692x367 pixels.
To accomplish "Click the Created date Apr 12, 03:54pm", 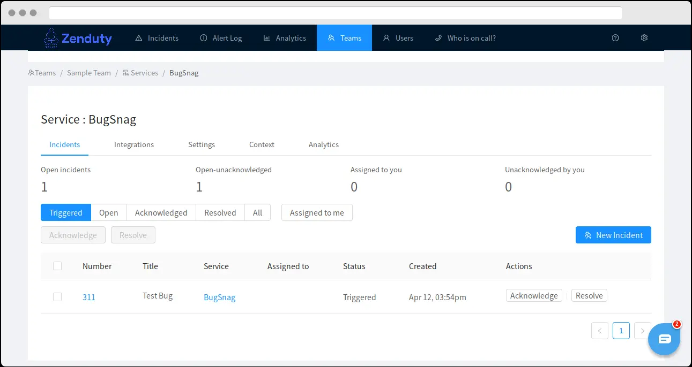I will point(437,297).
